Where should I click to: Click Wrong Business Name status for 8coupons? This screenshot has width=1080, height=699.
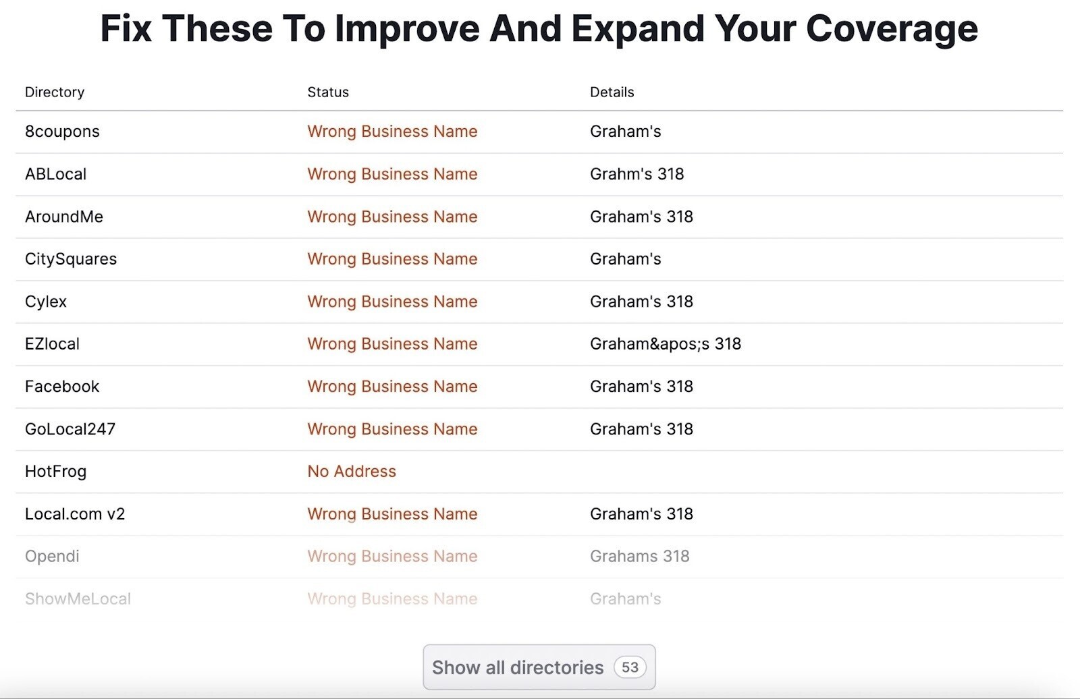click(392, 132)
